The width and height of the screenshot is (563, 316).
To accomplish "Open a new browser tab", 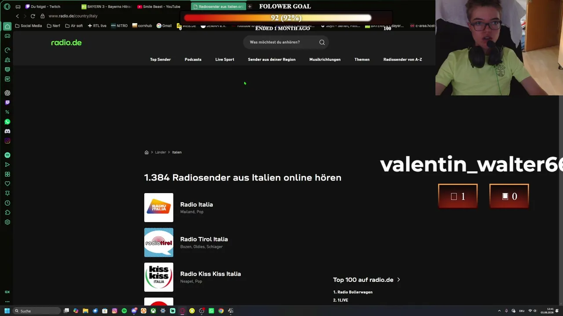I will [249, 7].
